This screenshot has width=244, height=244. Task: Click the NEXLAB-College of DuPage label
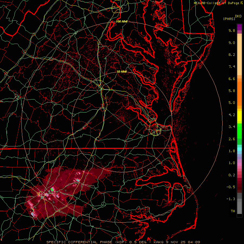point(217,3)
